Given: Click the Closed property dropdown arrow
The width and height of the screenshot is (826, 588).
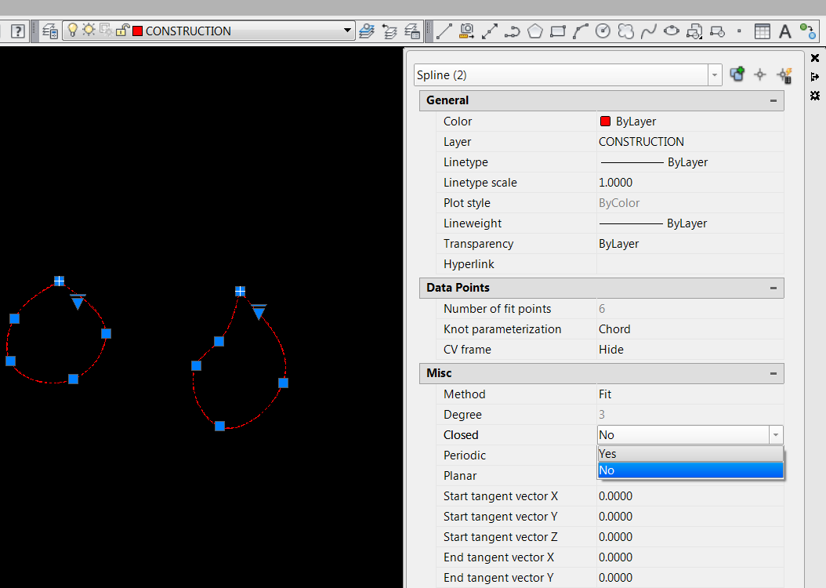Looking at the screenshot, I should tap(775, 434).
